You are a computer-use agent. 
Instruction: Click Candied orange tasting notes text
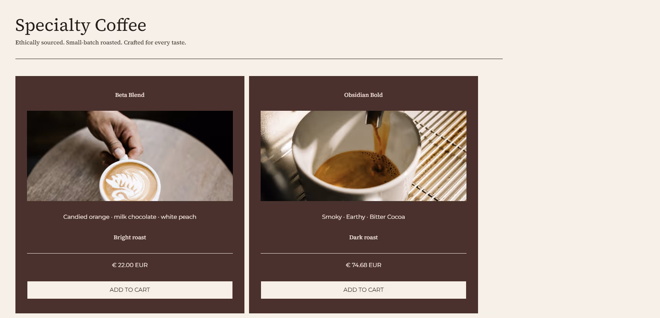130,217
